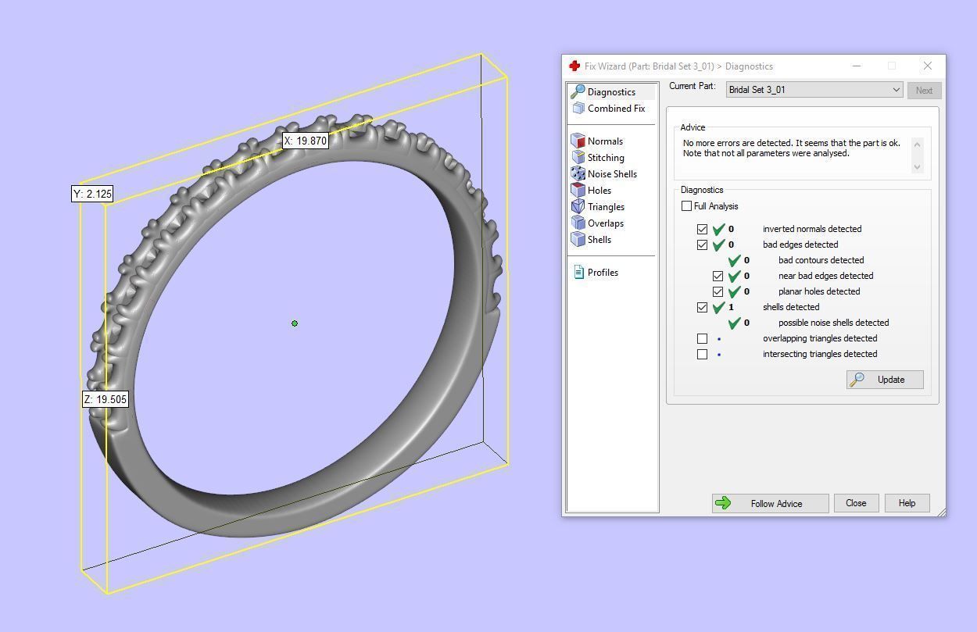Go to Noise Shells page label
This screenshot has height=632, width=977.
coord(612,174)
